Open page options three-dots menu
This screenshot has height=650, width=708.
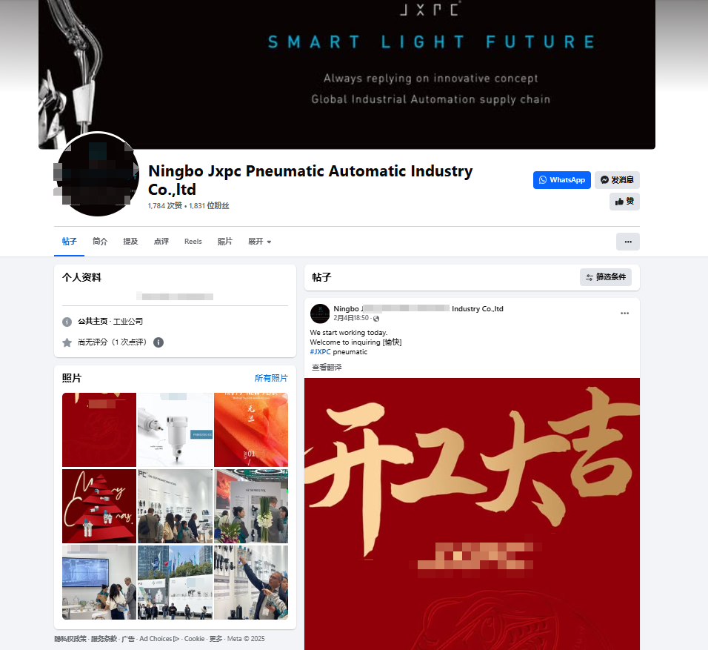coord(627,242)
